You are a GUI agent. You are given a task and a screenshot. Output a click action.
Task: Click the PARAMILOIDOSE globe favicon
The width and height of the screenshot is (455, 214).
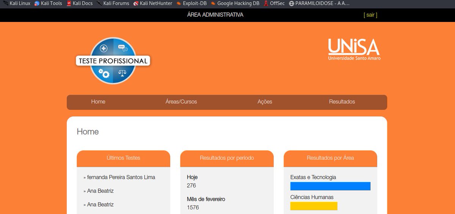(292, 3)
